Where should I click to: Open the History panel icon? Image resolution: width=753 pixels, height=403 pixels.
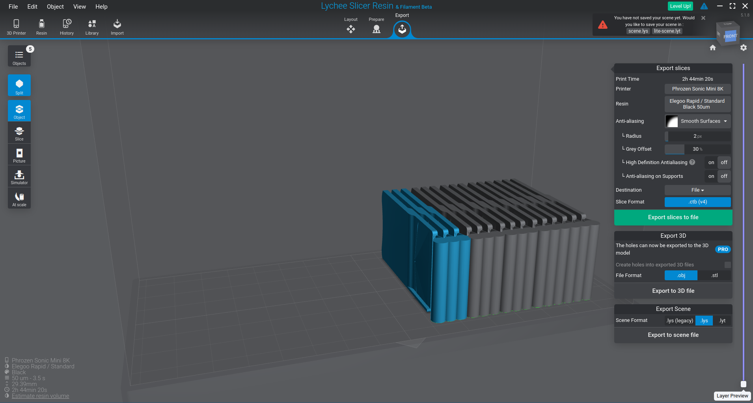coord(67,27)
